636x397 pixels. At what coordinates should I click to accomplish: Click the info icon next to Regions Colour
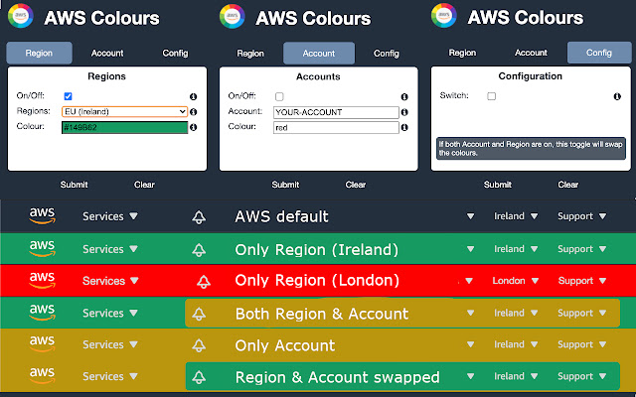(x=193, y=127)
